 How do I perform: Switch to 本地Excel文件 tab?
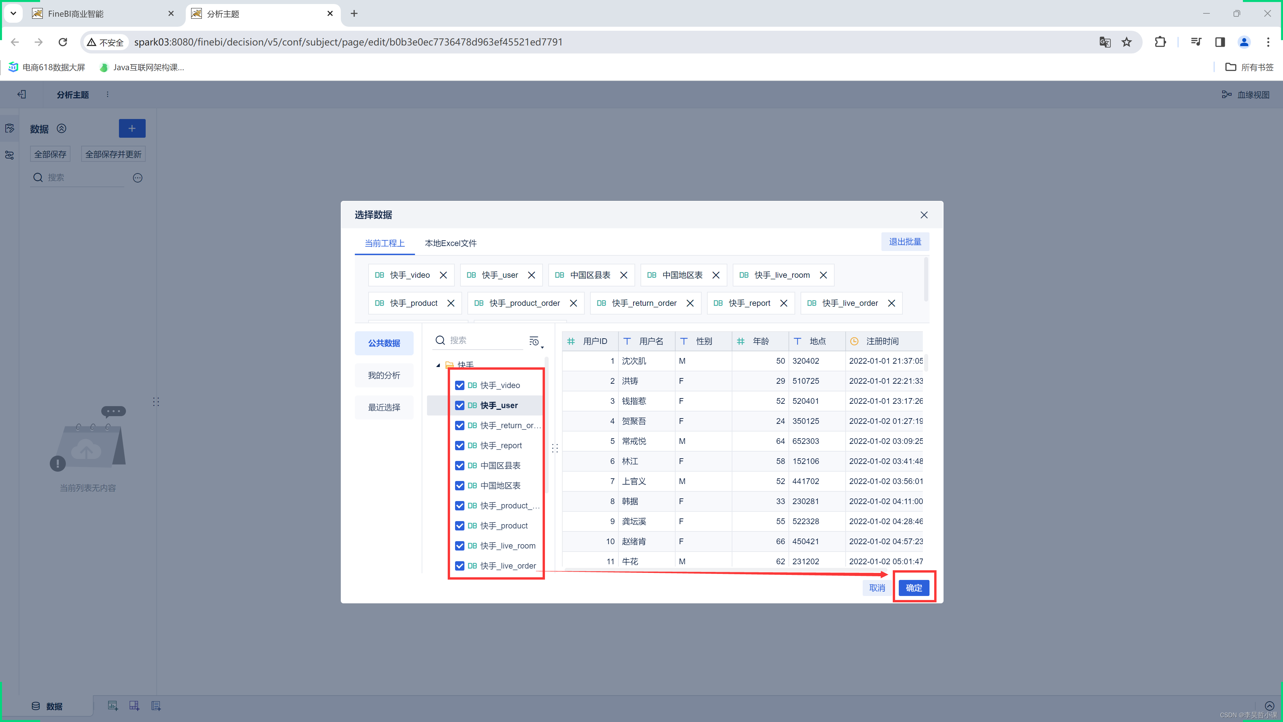pos(450,243)
